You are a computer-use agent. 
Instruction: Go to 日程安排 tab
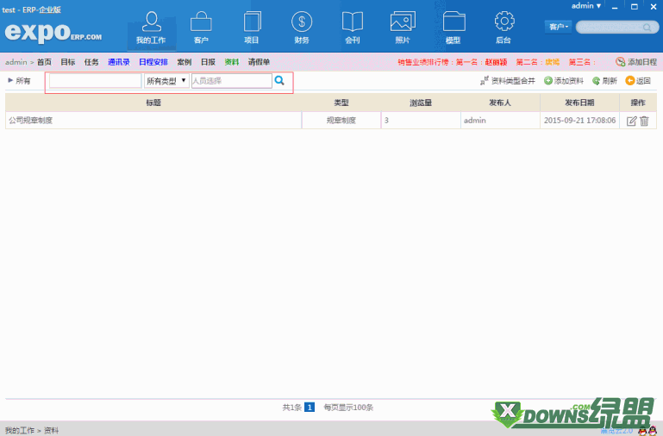[153, 62]
